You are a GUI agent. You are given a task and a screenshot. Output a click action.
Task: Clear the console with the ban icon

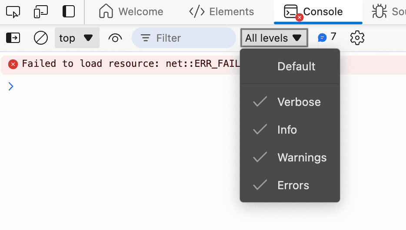41,38
